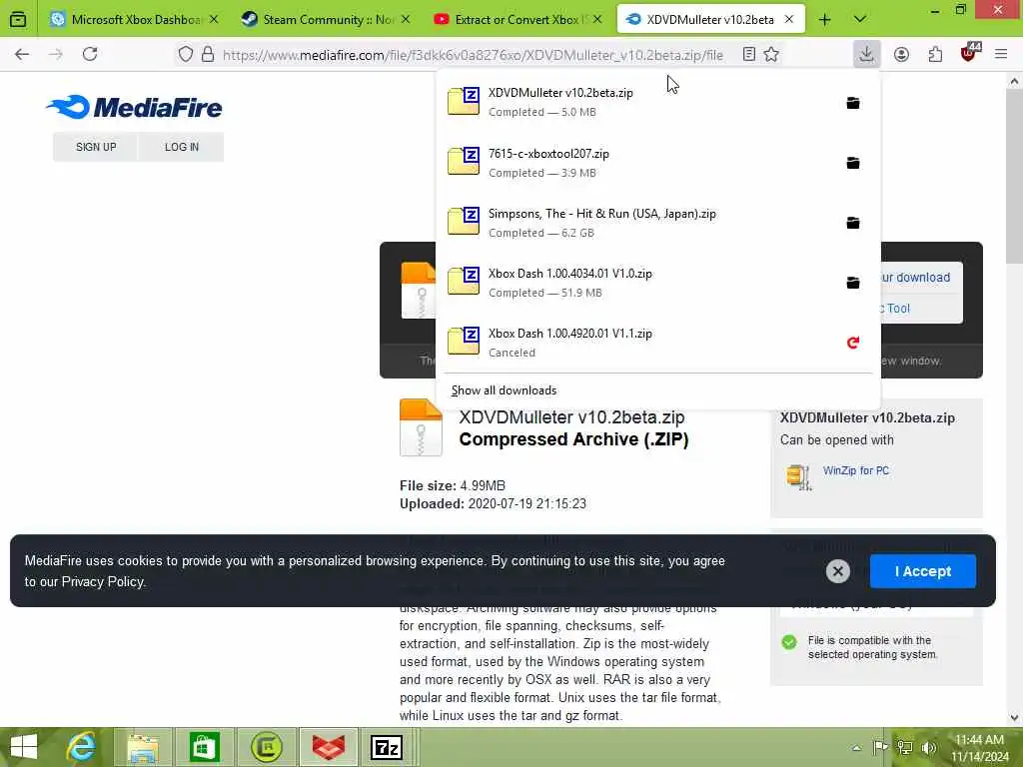1023x767 pixels.
Task: Go back to previous page
Action: tap(22, 54)
